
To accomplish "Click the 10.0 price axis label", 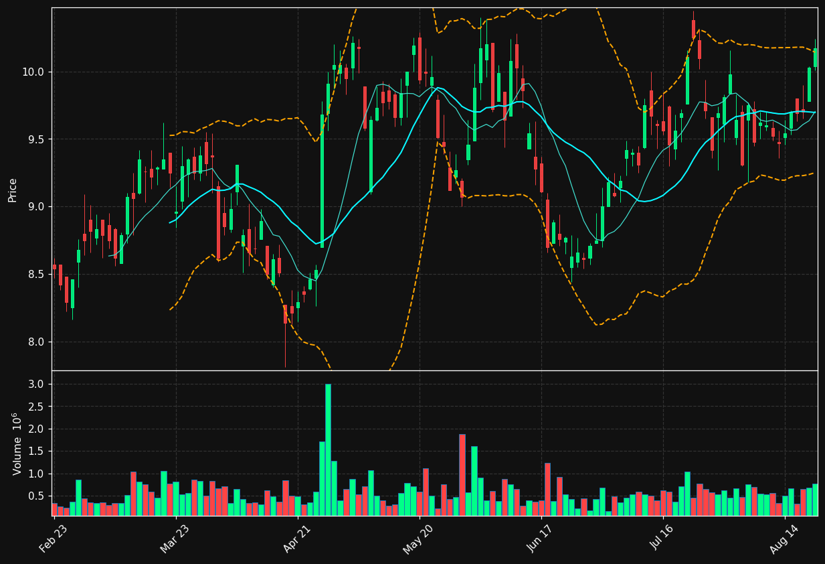I will point(33,72).
